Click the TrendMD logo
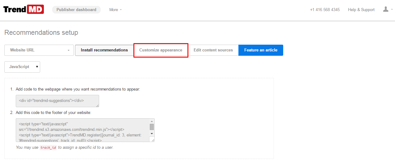Viewport: 395px width, 162px height. click(x=23, y=10)
